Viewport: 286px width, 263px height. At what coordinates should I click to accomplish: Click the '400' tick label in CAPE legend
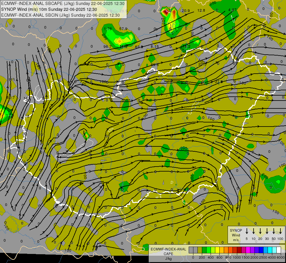point(211,257)
